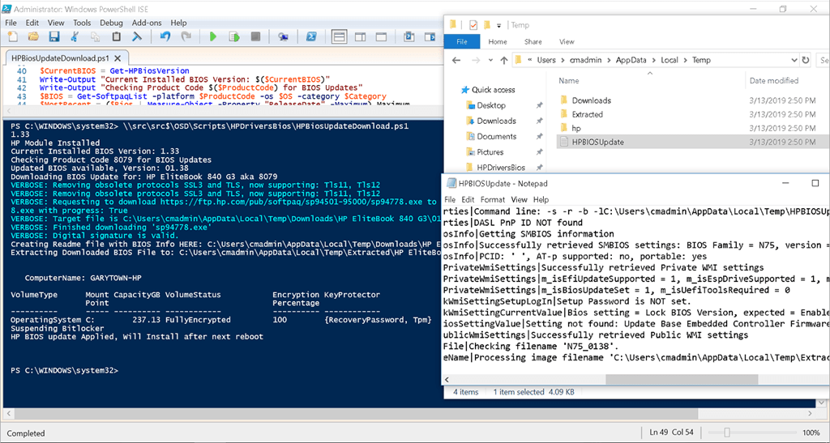Image resolution: width=830 pixels, height=443 pixels.
Task: Open the Edit menu in PowerShell ISE
Action: click(32, 23)
